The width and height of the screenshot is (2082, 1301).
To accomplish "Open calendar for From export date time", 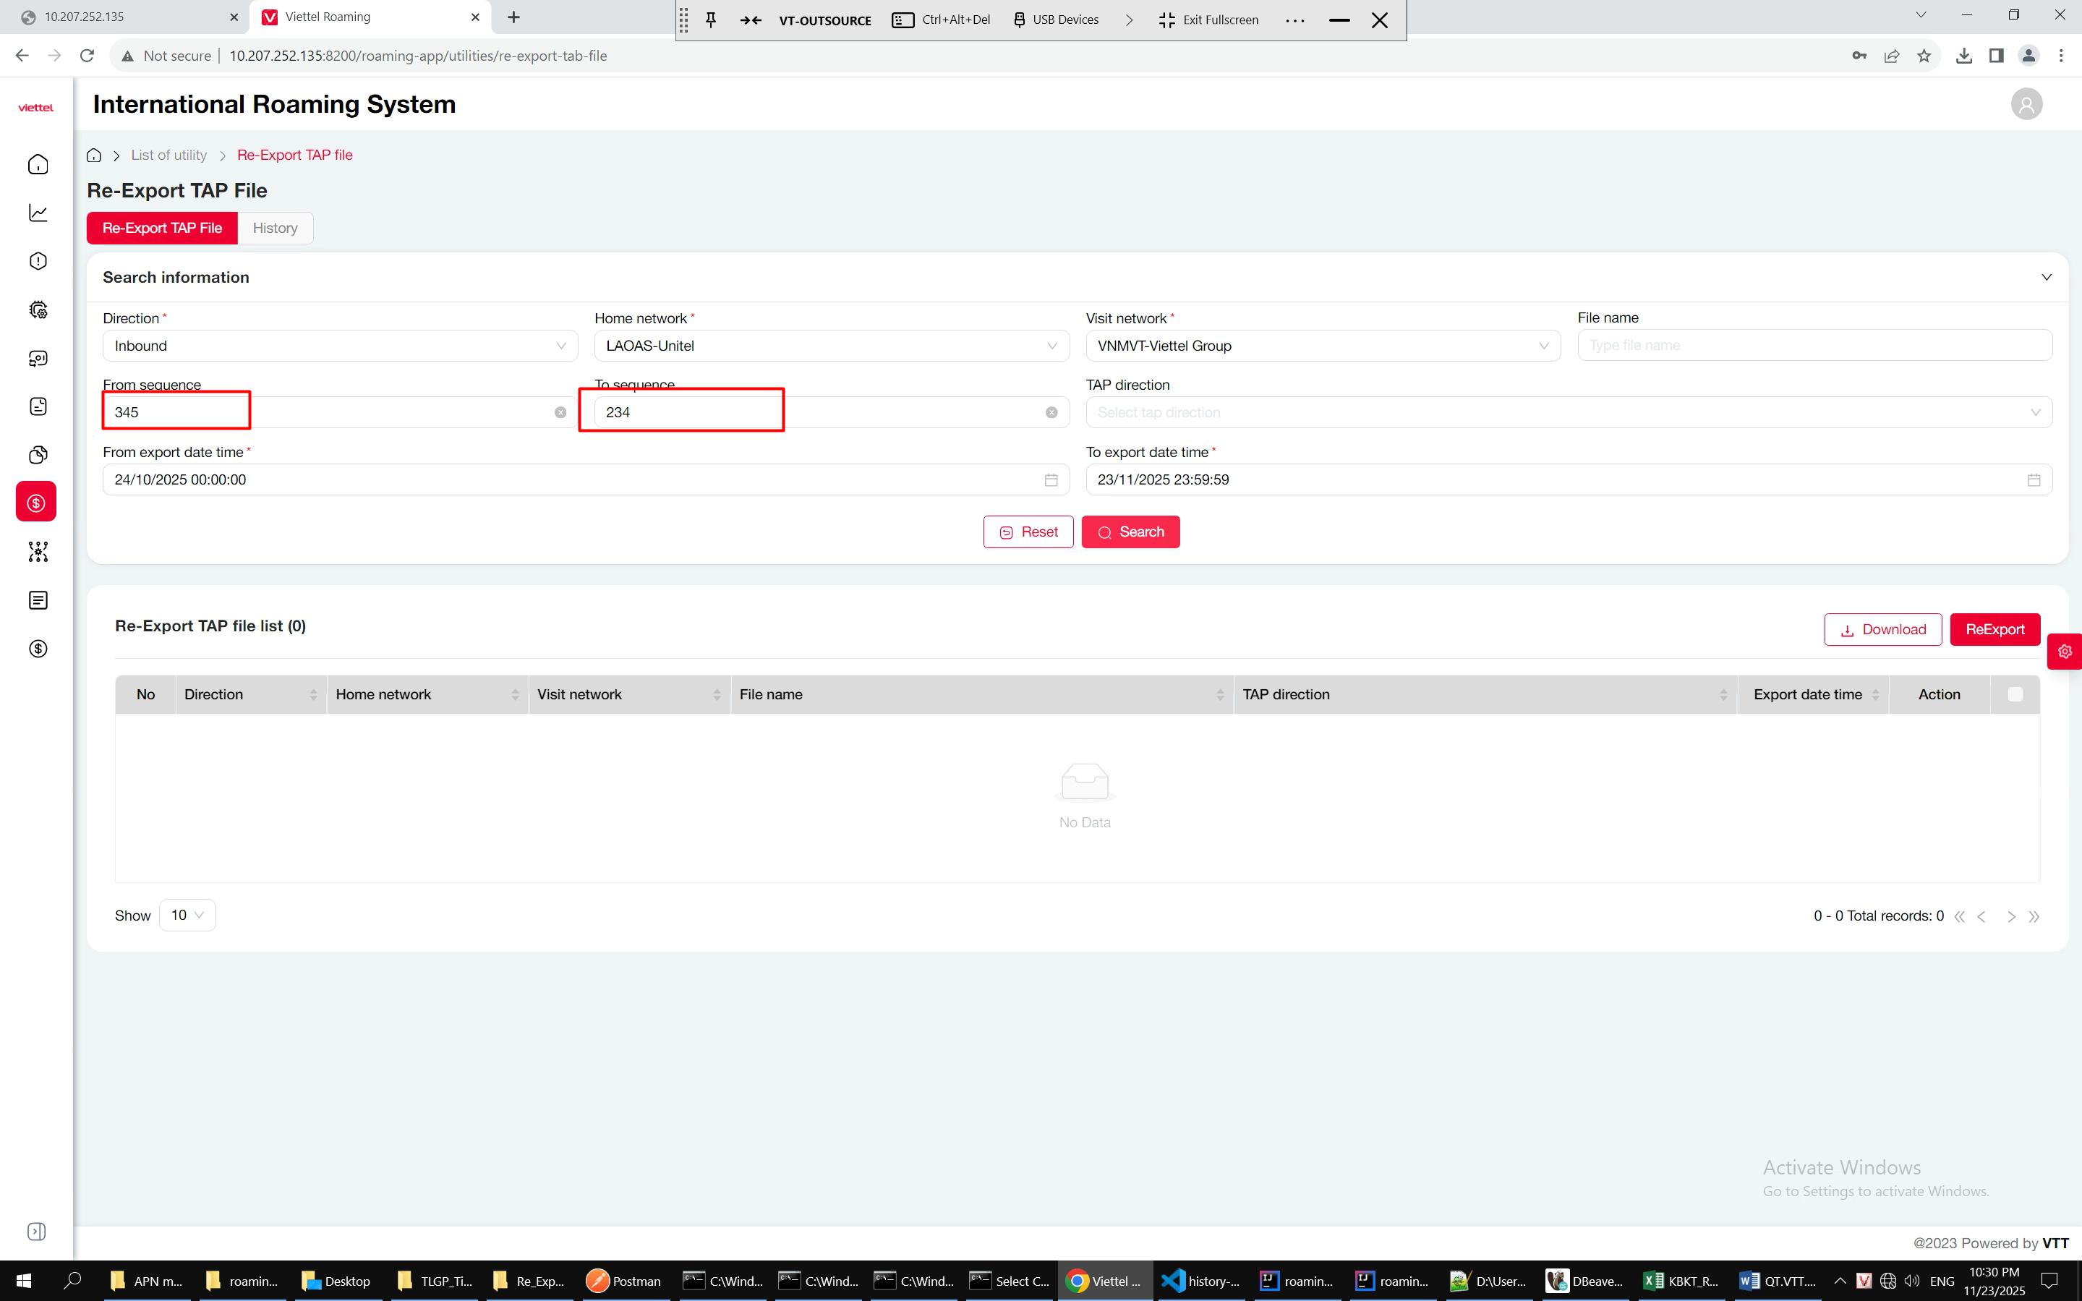I will coord(1051,480).
